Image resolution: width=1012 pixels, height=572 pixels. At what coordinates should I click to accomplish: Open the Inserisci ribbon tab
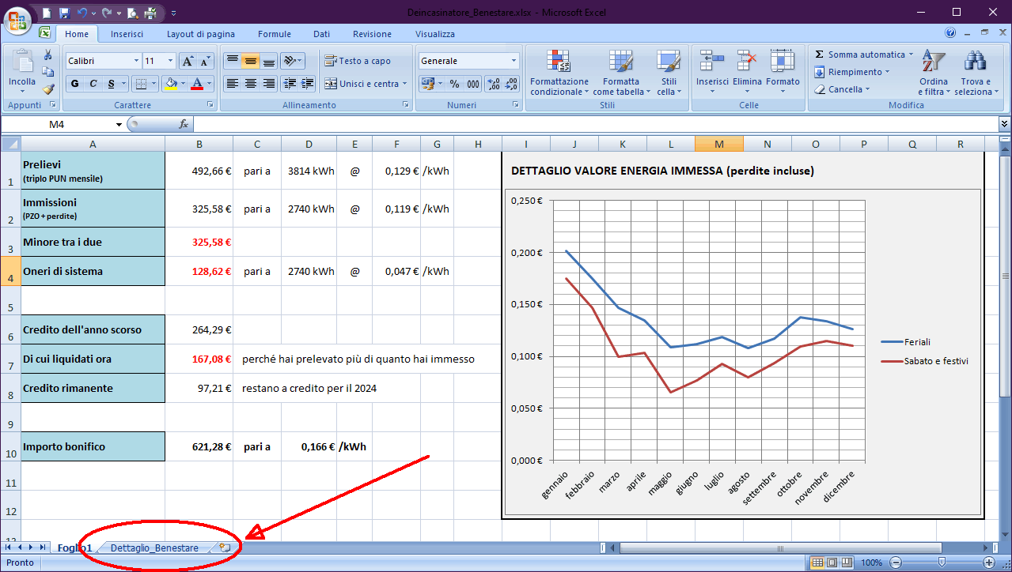tap(127, 34)
